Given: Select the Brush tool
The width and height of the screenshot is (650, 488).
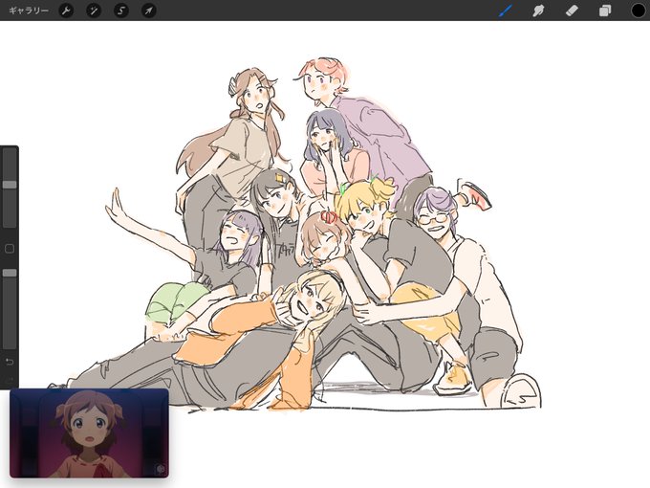Looking at the screenshot, I should click(506, 11).
